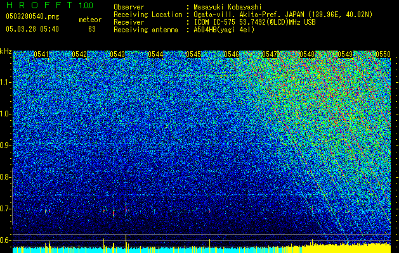Select the filename 0503280540.png
Image resolution: width=399 pixels, height=253 pixels.
pos(32,16)
